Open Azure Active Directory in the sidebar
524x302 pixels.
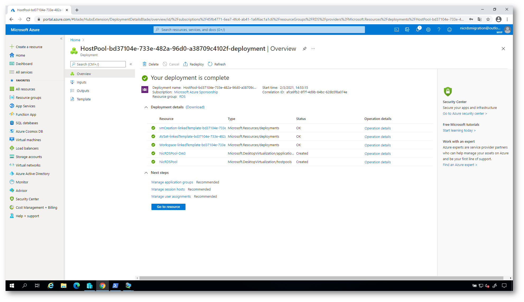30,174
